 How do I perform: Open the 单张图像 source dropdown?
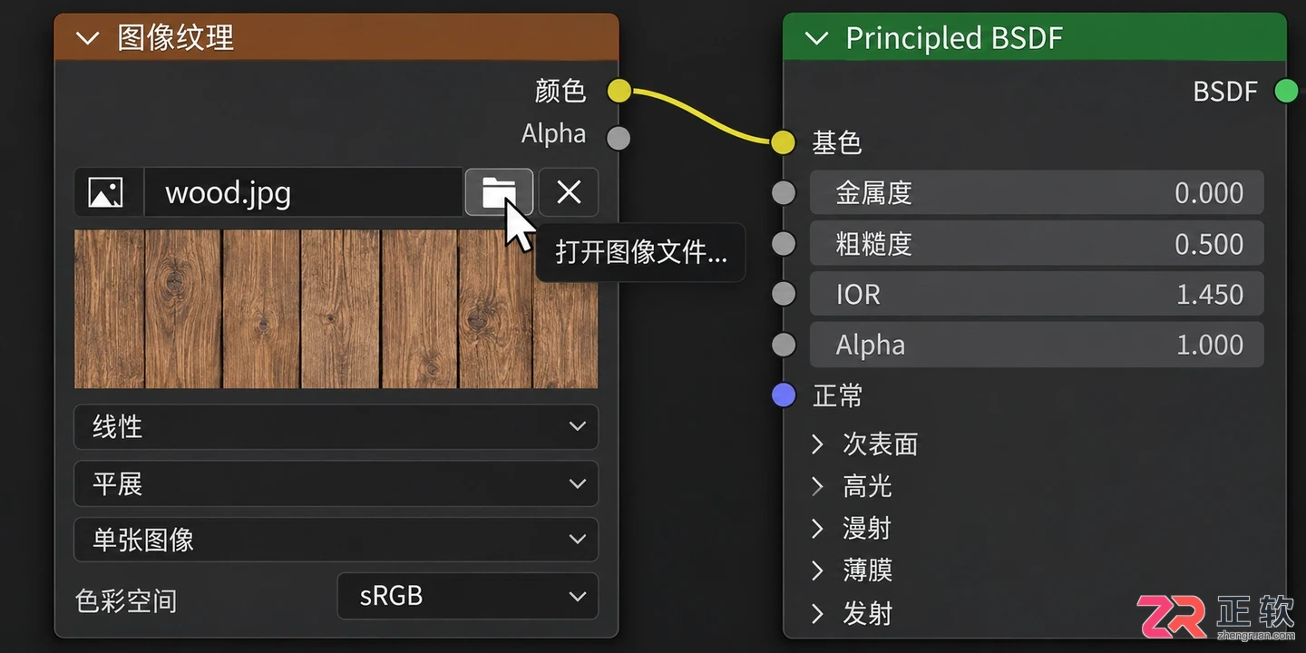point(336,540)
